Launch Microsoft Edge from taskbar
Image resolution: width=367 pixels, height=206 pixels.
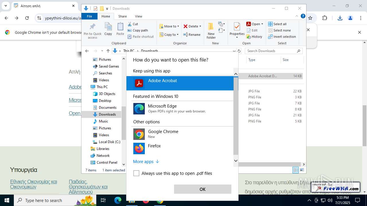(118, 200)
